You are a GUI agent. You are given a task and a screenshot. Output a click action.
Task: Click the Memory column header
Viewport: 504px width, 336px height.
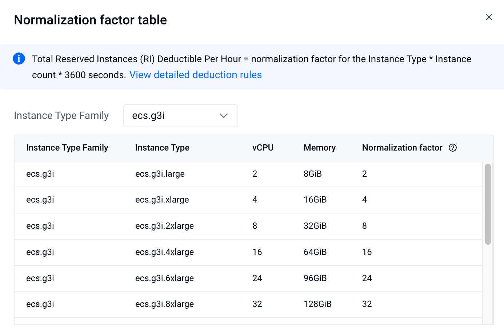click(319, 148)
